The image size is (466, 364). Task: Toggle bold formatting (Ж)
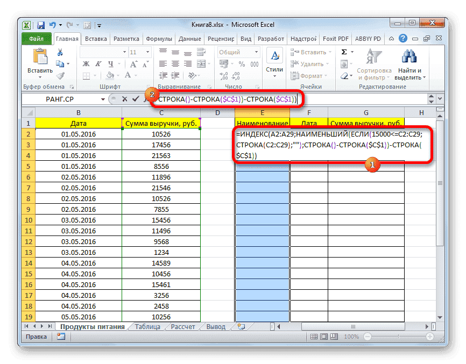click(x=85, y=63)
